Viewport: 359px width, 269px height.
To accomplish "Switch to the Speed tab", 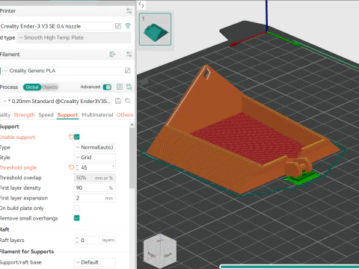I will [46, 115].
